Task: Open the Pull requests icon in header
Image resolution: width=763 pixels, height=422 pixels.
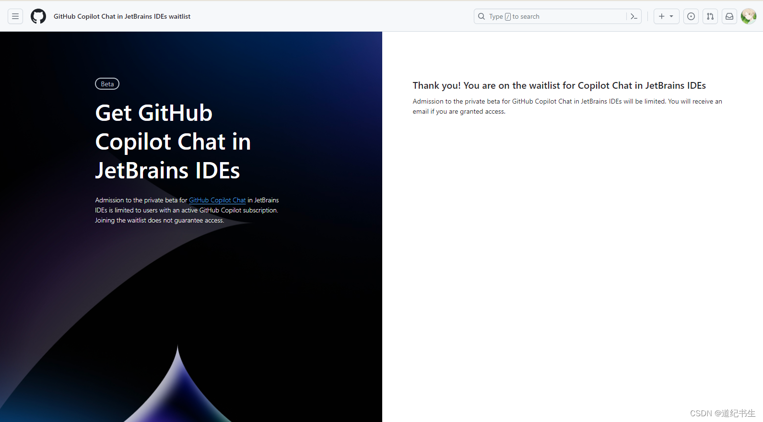Action: click(710, 16)
